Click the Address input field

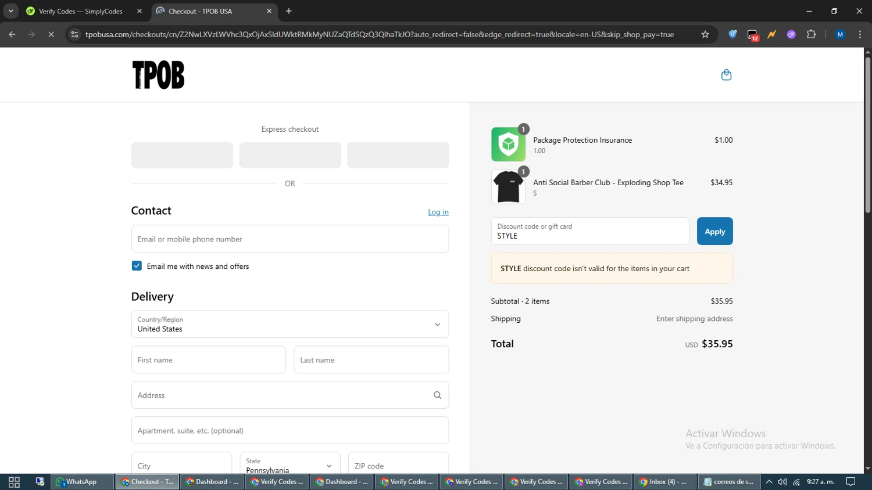click(290, 395)
